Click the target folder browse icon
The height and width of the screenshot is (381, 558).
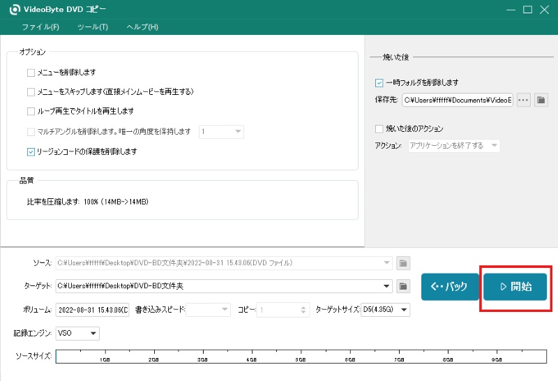402,286
